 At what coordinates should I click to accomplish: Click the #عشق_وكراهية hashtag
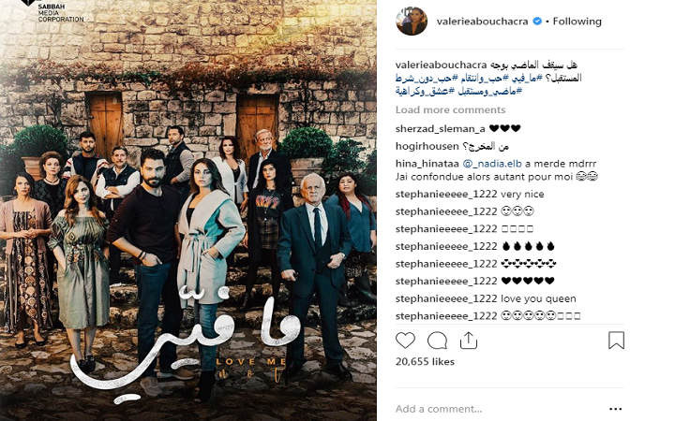pos(425,92)
